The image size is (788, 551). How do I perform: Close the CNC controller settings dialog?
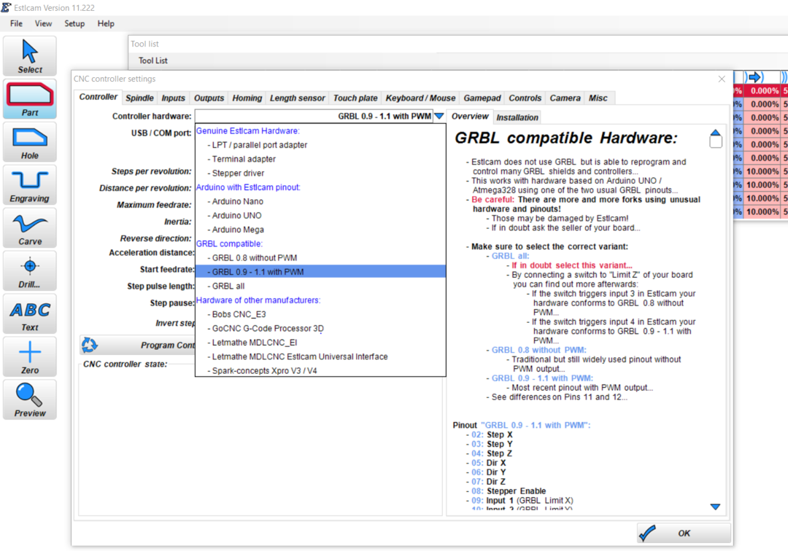722,79
